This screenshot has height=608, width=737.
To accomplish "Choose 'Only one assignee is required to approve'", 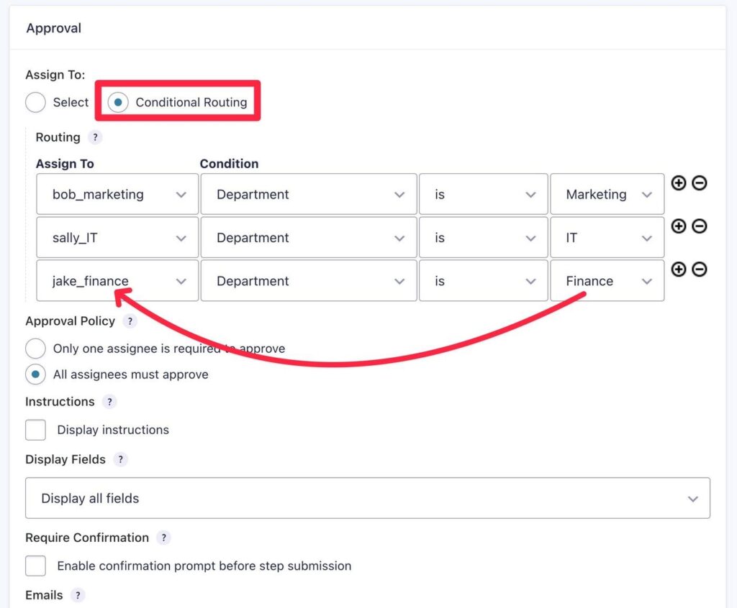I will (x=35, y=348).
